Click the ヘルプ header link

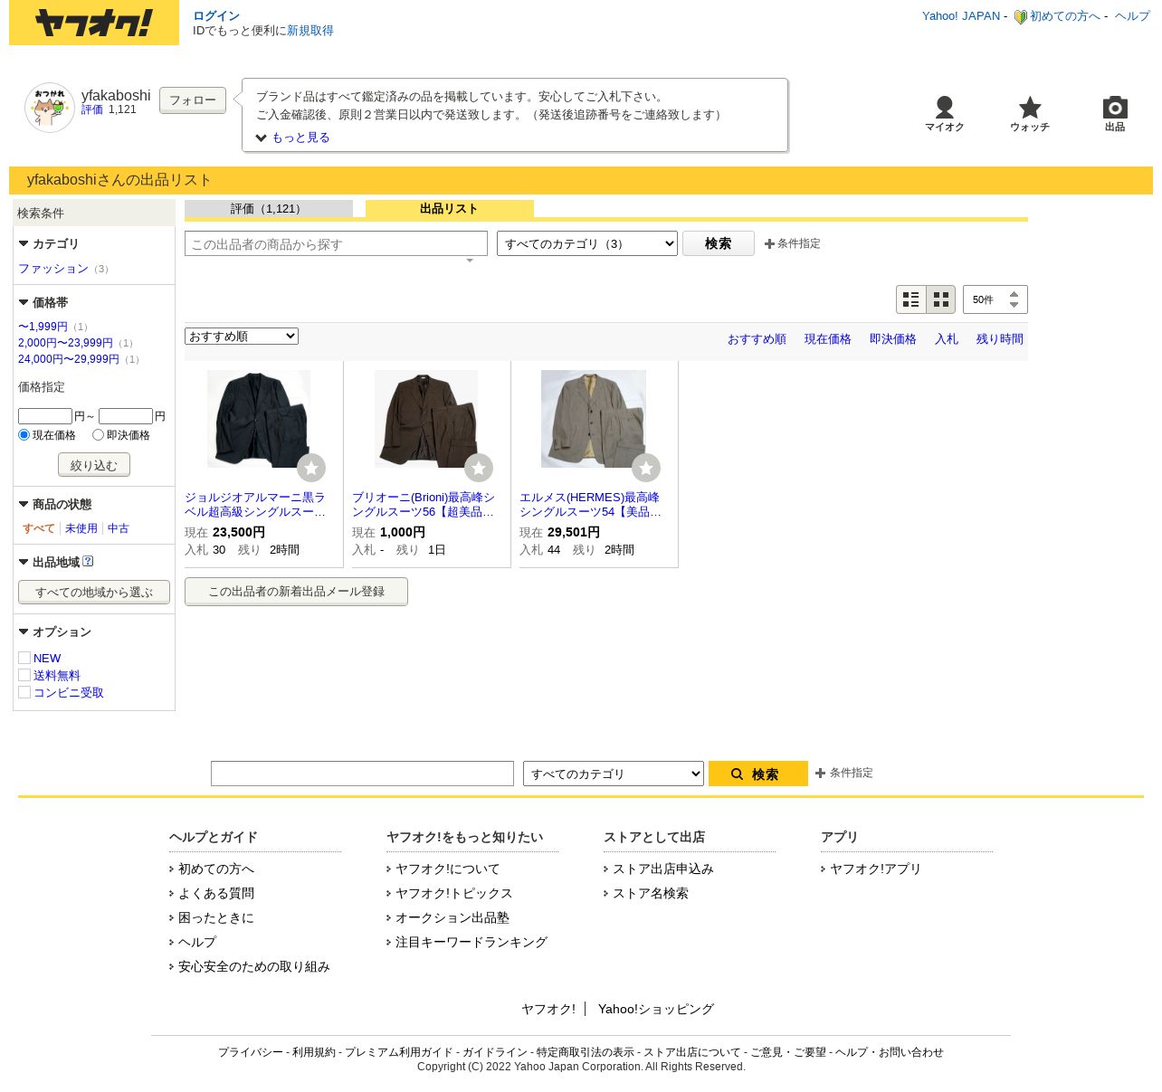click(1132, 16)
